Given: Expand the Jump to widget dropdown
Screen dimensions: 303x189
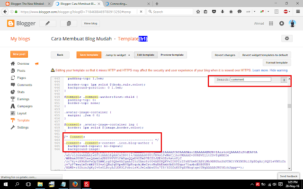Looking at the screenshot, I should point(118,55).
